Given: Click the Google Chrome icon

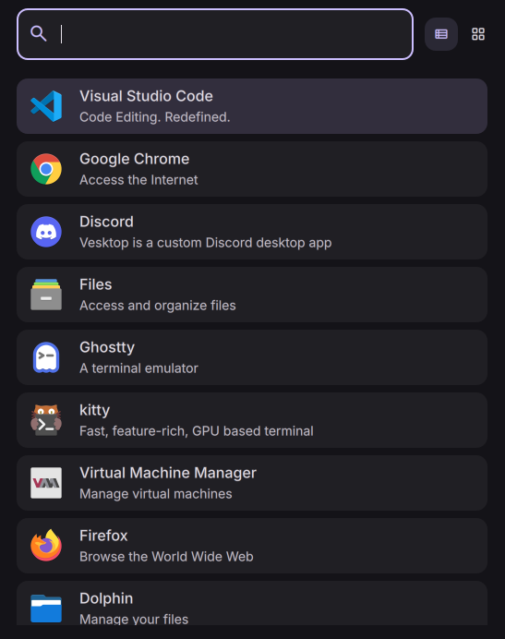Looking at the screenshot, I should coord(46,169).
